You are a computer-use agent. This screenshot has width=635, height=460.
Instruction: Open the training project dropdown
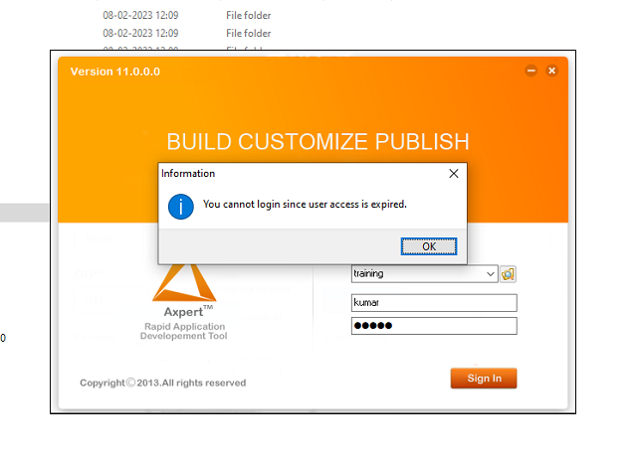[490, 273]
